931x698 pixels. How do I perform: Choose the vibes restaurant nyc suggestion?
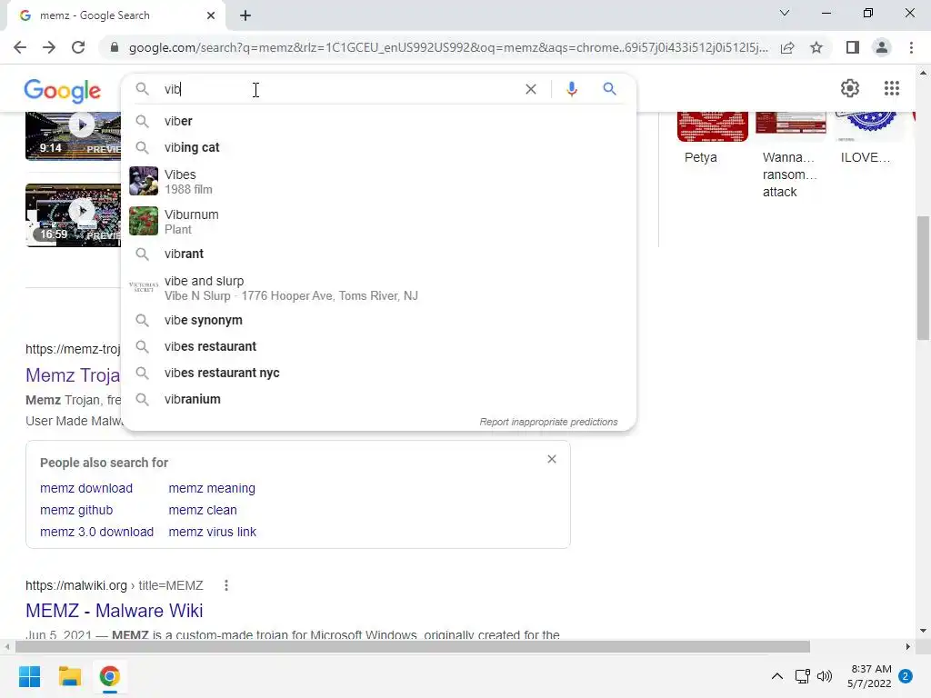(379, 373)
